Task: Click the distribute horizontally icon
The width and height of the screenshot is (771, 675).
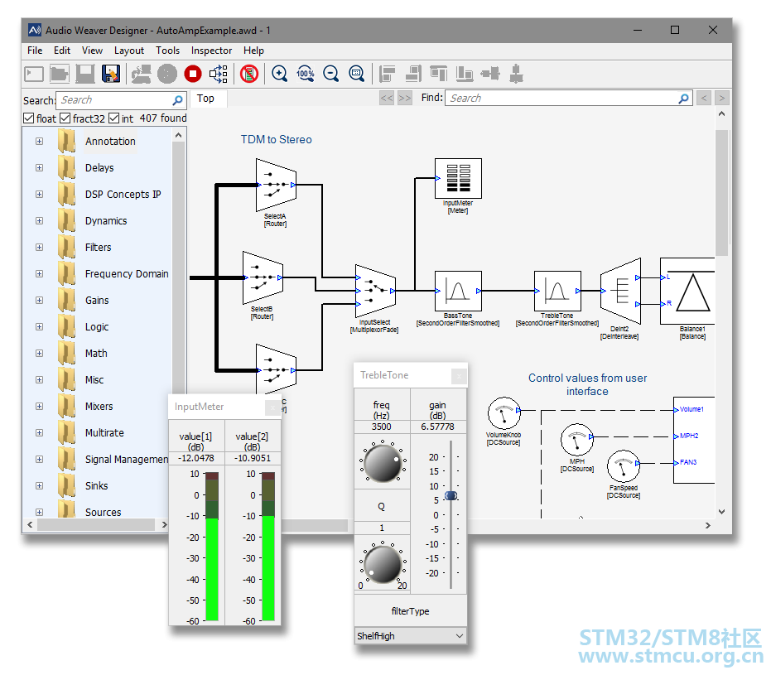Action: (490, 75)
